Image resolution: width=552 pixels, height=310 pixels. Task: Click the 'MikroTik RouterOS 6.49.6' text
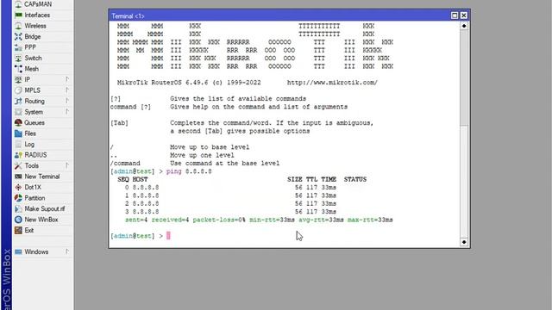pyautogui.click(x=162, y=83)
